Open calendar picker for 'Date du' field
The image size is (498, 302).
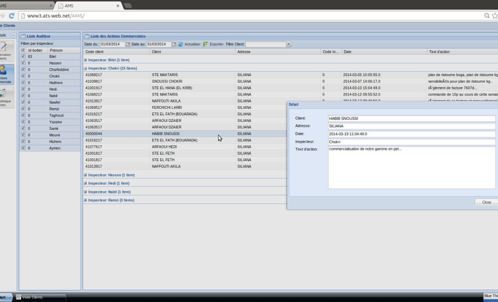click(128, 44)
